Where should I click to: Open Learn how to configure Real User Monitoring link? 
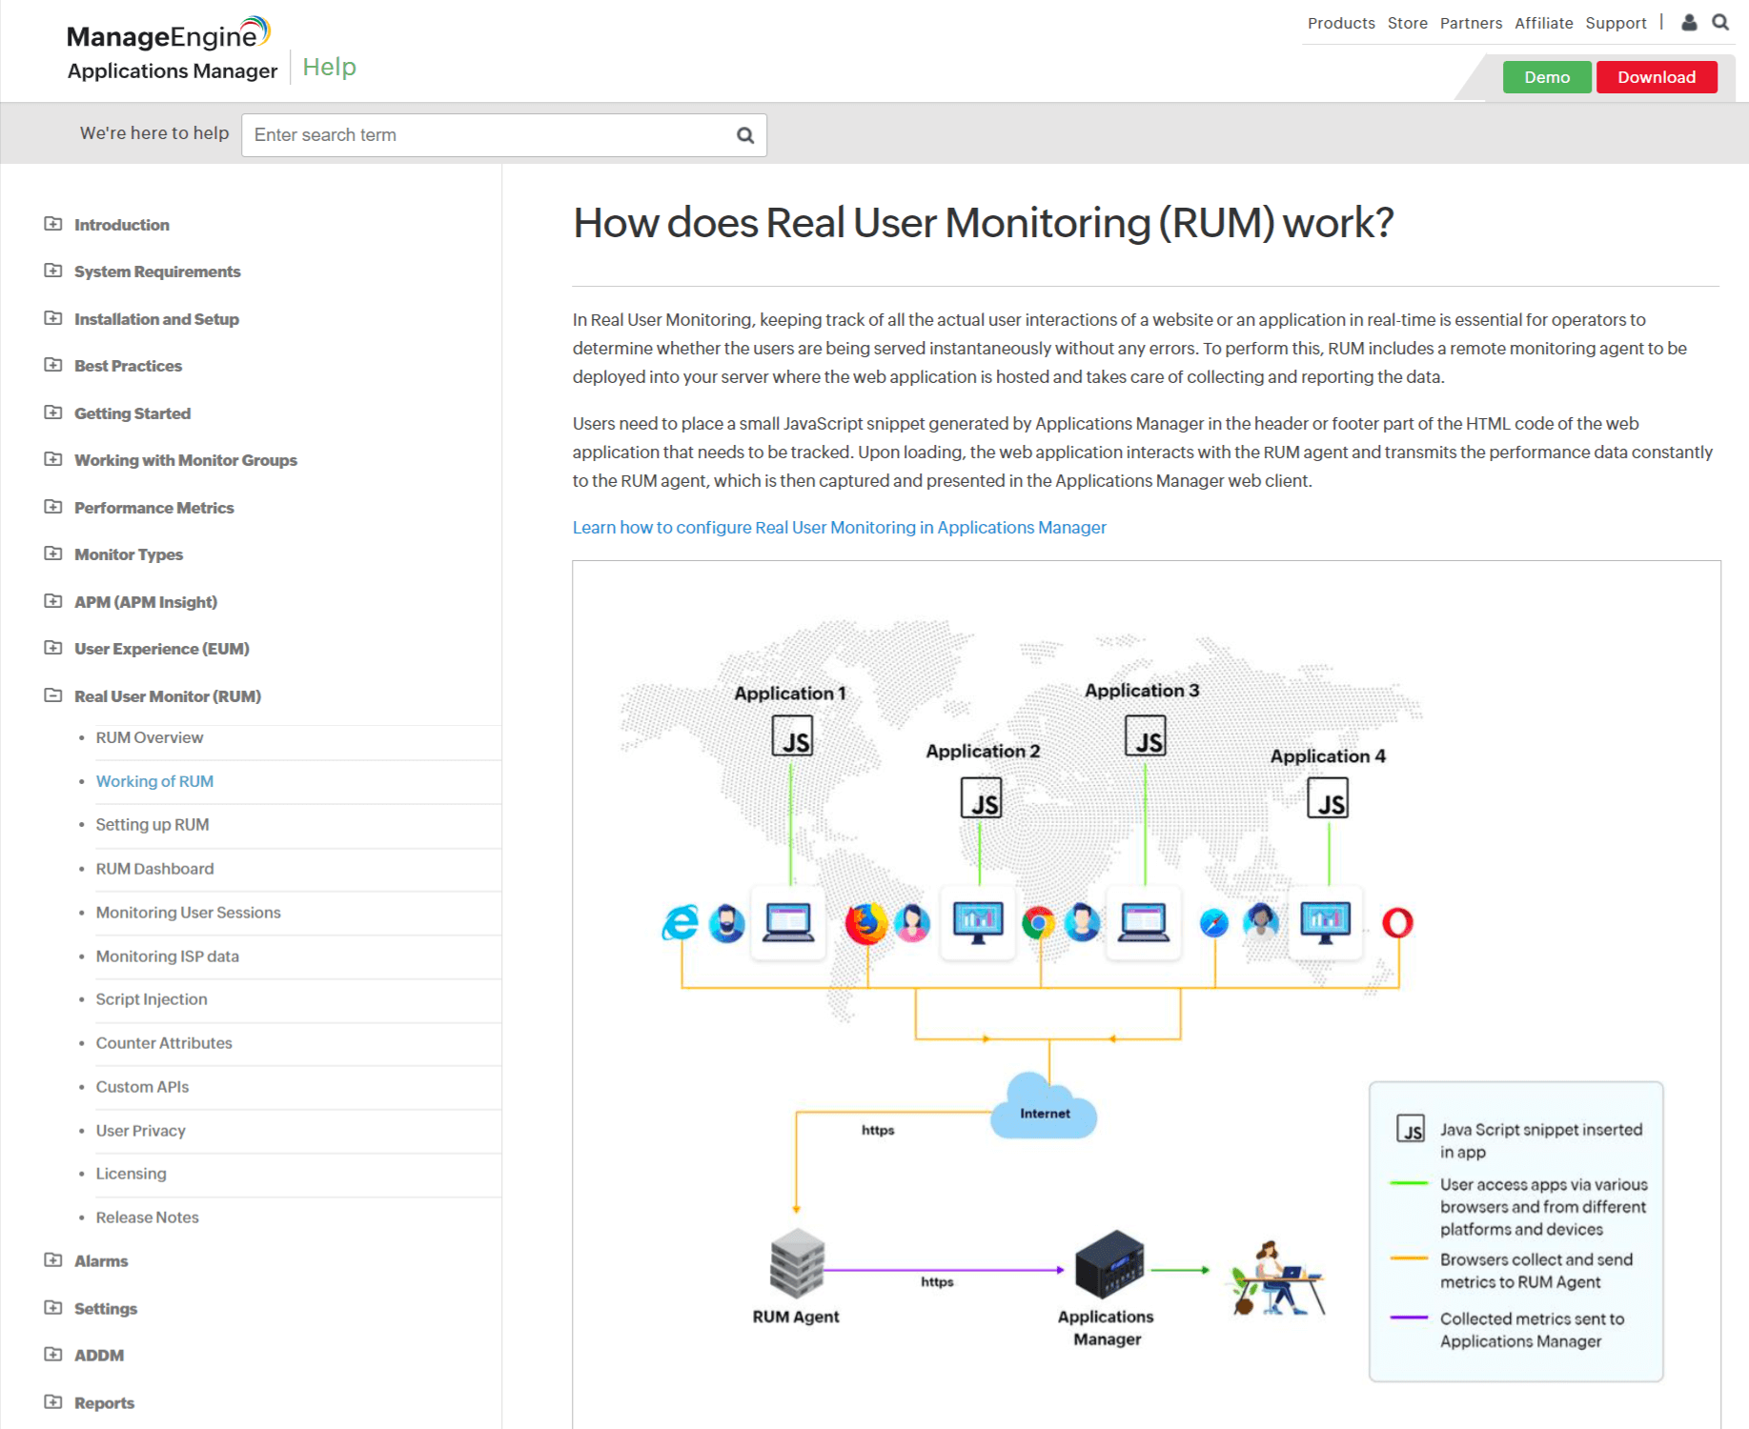click(839, 527)
